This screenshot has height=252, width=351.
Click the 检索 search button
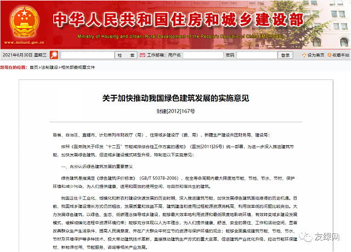[126, 55]
